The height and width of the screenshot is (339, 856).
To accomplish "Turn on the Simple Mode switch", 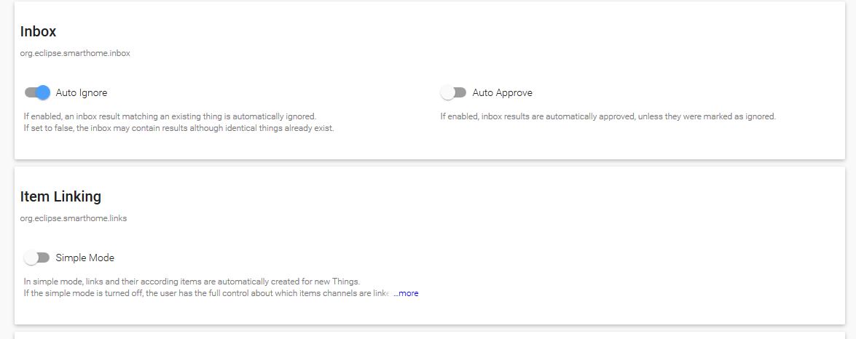I will coord(36,258).
